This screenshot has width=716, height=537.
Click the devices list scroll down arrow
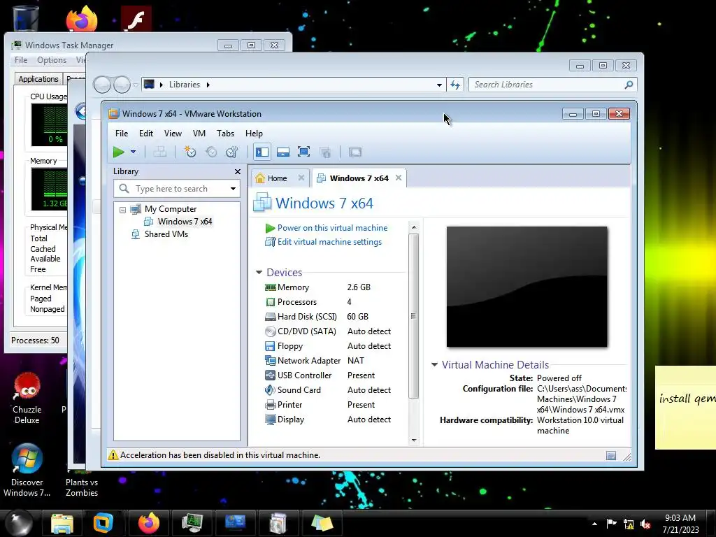coord(414,441)
